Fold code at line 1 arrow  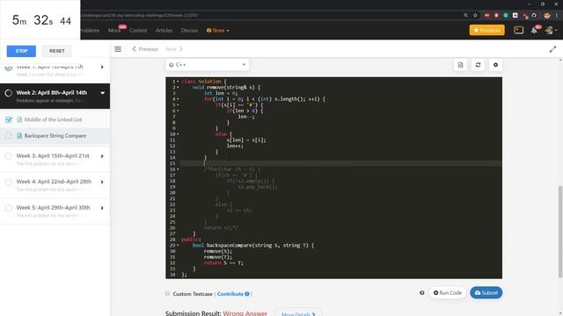(x=178, y=82)
